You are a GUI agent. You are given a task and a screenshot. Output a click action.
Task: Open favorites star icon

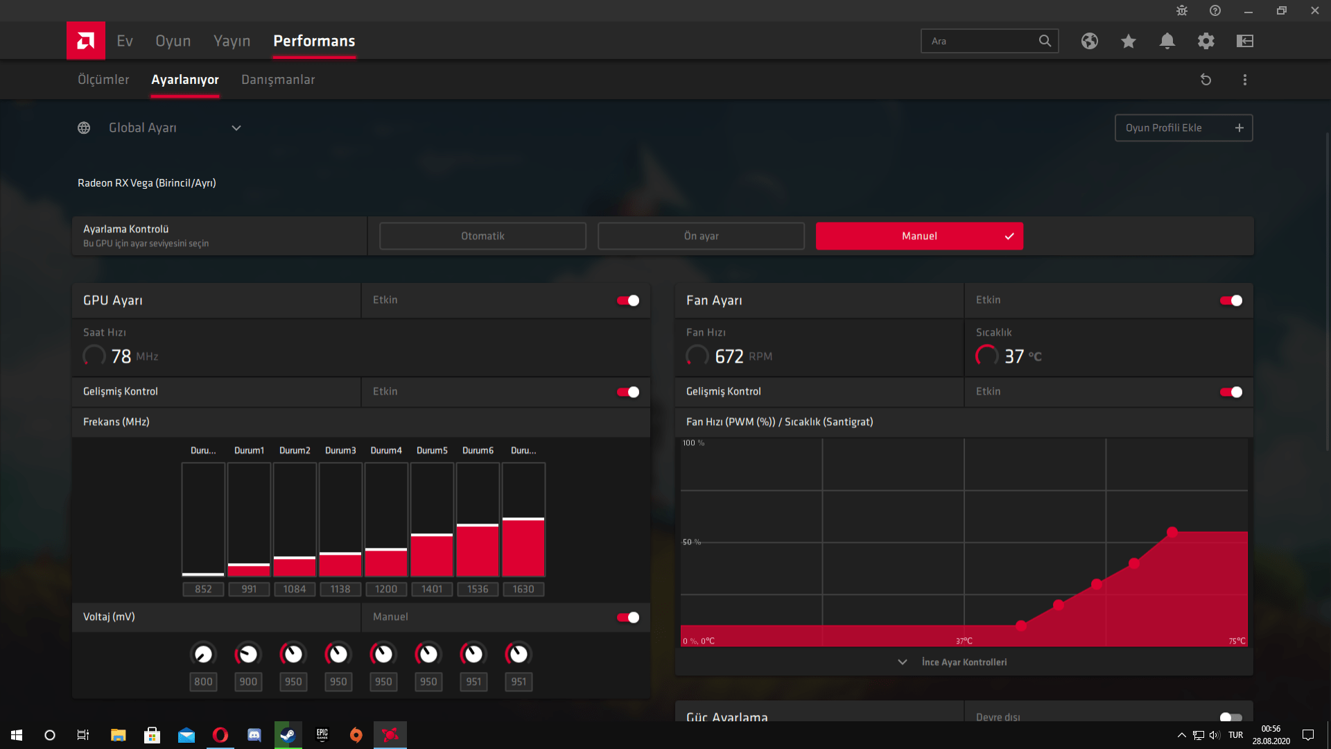(1128, 41)
